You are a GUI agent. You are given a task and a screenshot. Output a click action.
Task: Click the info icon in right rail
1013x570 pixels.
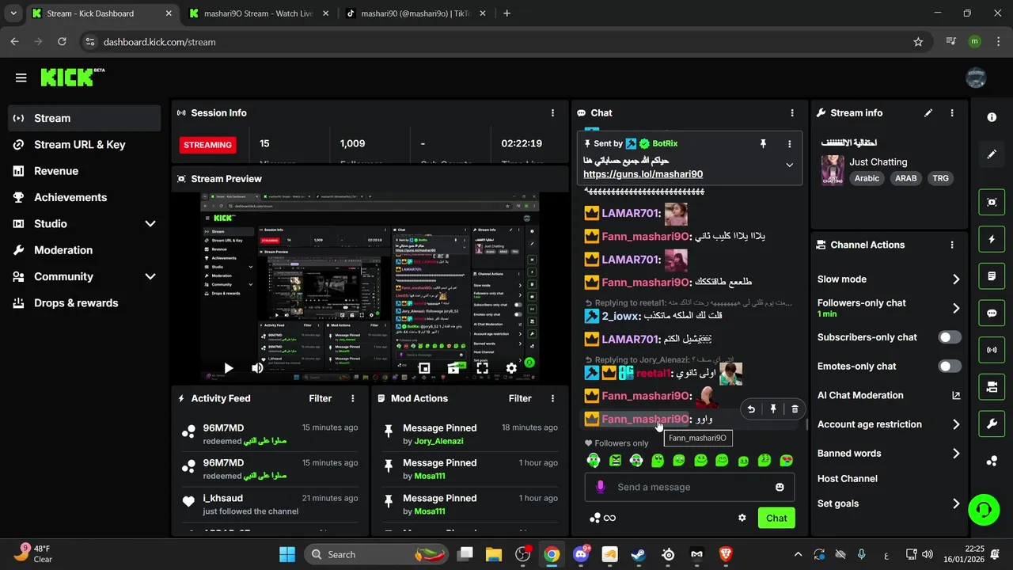coord(992,117)
